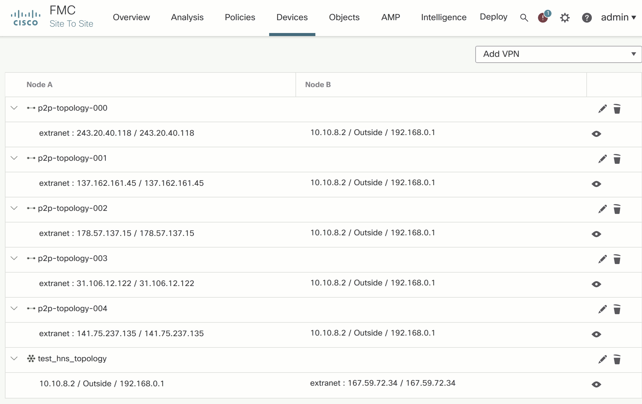
Task: Collapse the p2p-topology-000 entry
Action: (x=14, y=108)
